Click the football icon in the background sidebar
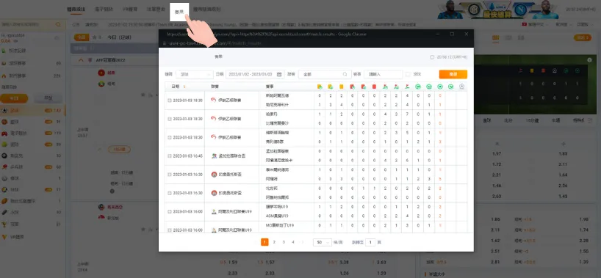Image resolution: width=601 pixels, height=278 pixels. click(x=4, y=110)
